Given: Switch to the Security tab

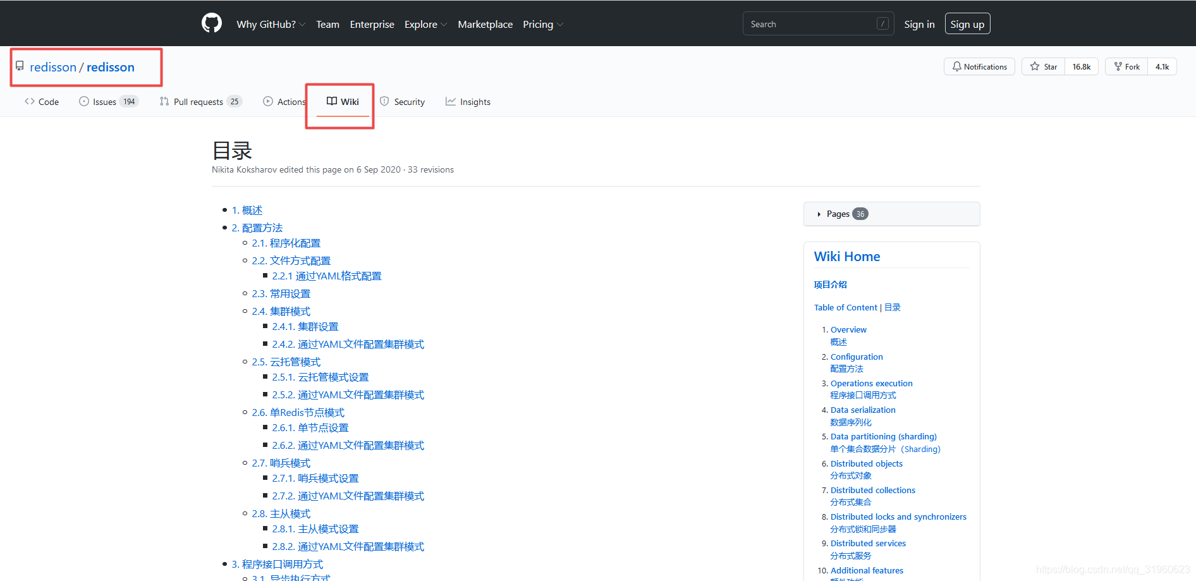Looking at the screenshot, I should (x=402, y=102).
